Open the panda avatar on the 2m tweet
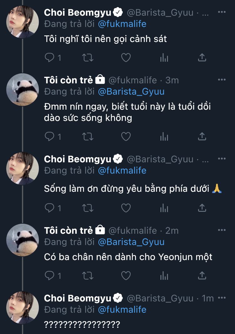This screenshot has width=235, height=334. tap(23, 240)
